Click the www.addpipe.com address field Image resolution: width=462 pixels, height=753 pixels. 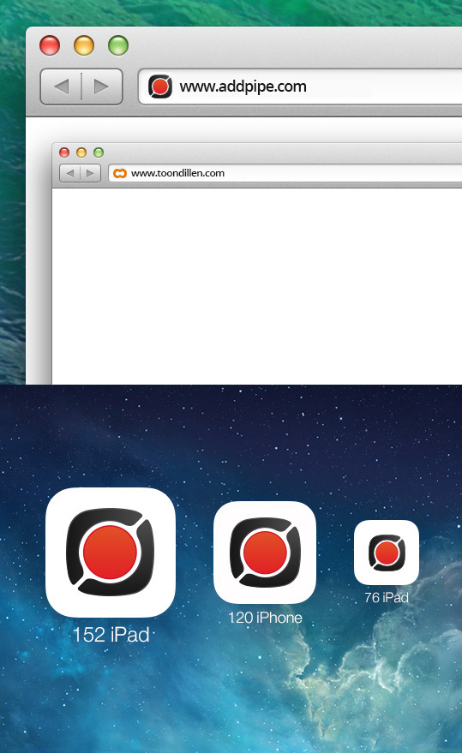point(300,87)
